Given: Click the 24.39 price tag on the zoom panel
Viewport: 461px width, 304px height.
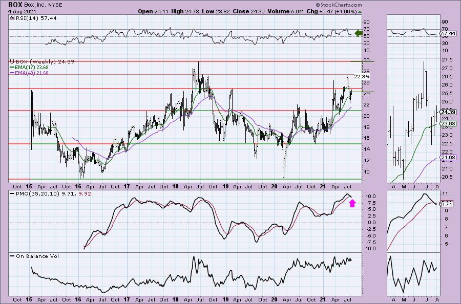Looking at the screenshot, I should point(448,112).
